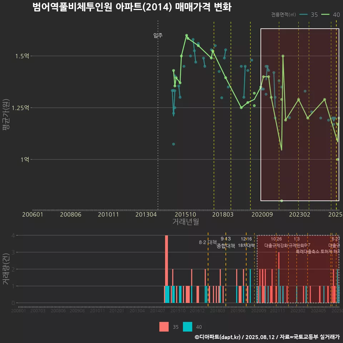Select the 거래량(건) volume axis title
Viewport: 343px width, 343px height.
pyautogui.click(x=6, y=269)
